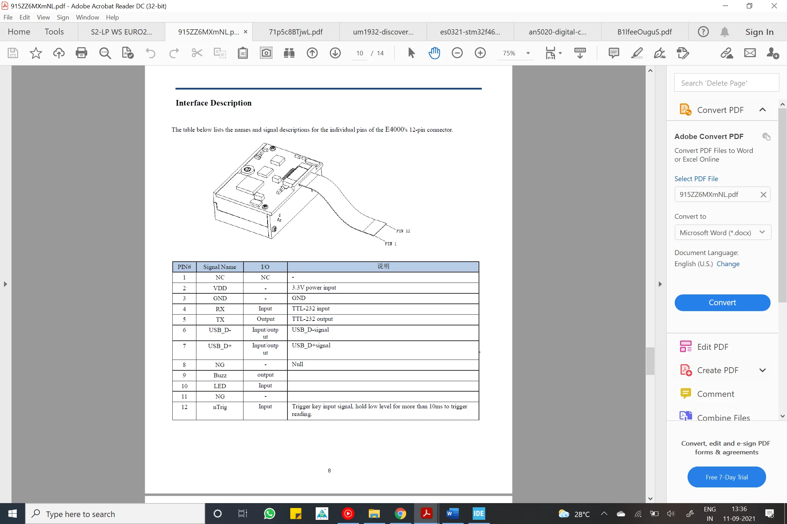Add a sticky note comment
The width and height of the screenshot is (787, 524).
[x=614, y=53]
